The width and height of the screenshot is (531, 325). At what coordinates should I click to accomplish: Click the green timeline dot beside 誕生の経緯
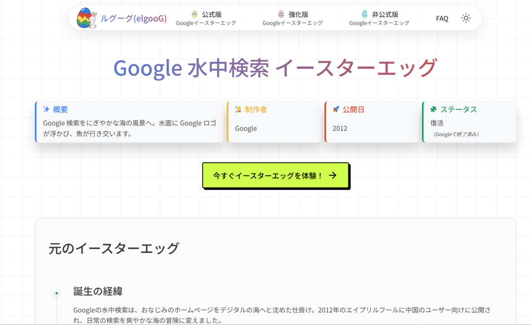[57, 293]
